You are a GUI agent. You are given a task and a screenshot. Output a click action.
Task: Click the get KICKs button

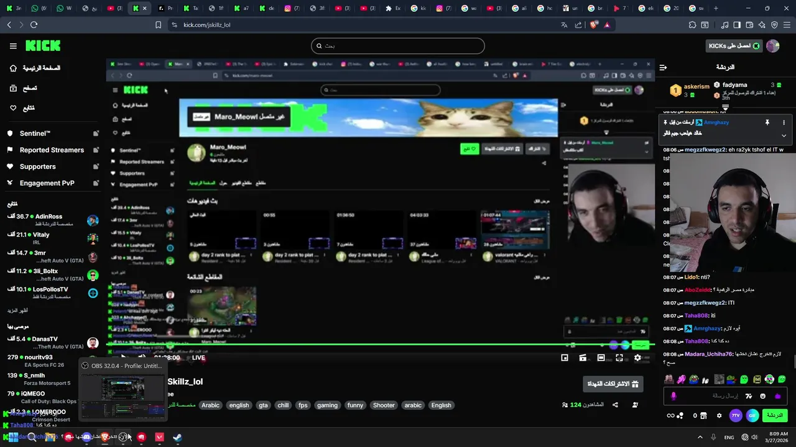tap(734, 46)
